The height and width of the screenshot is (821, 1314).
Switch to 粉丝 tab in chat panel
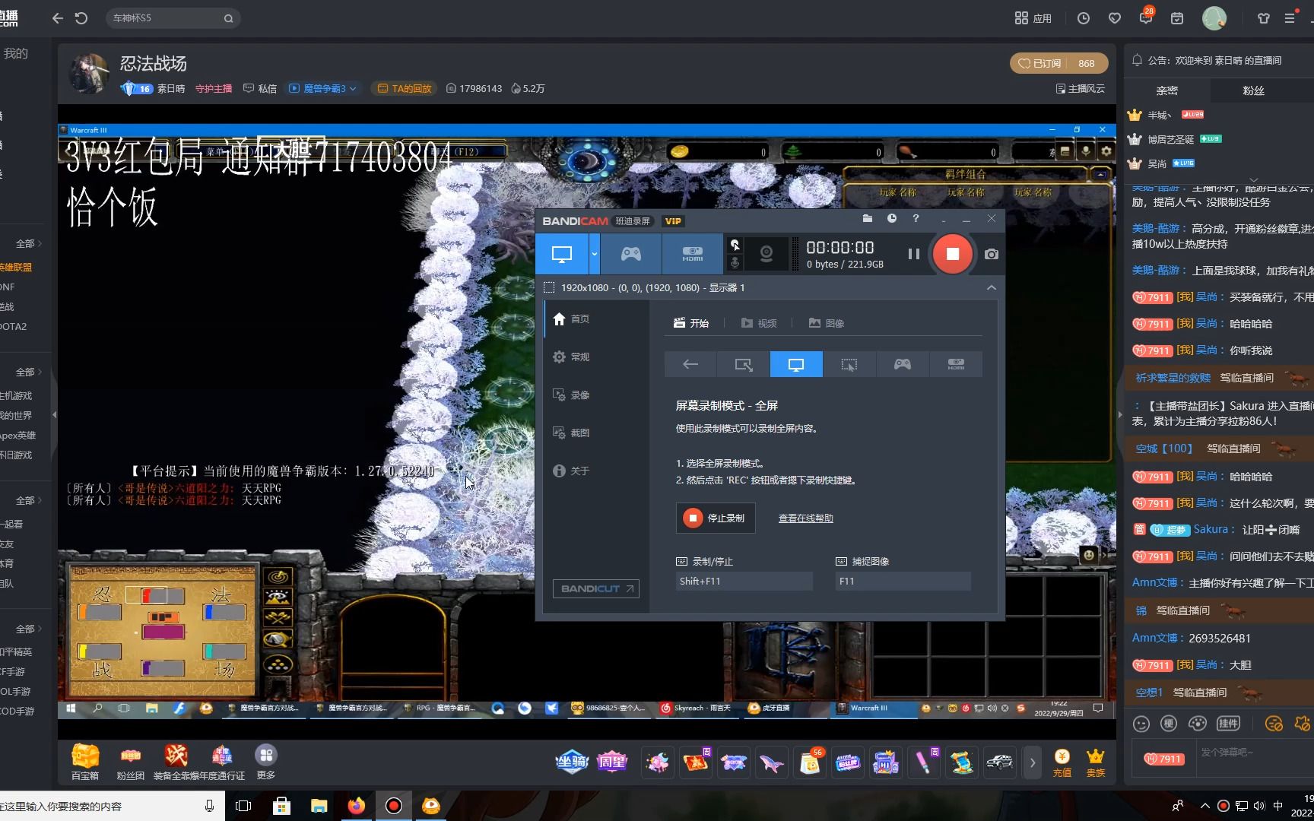1253,90
